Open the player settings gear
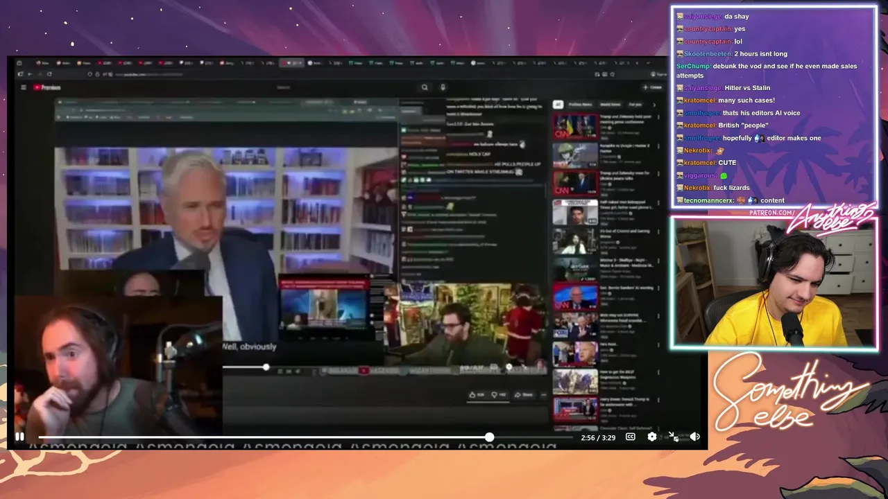The image size is (888, 499). click(652, 437)
